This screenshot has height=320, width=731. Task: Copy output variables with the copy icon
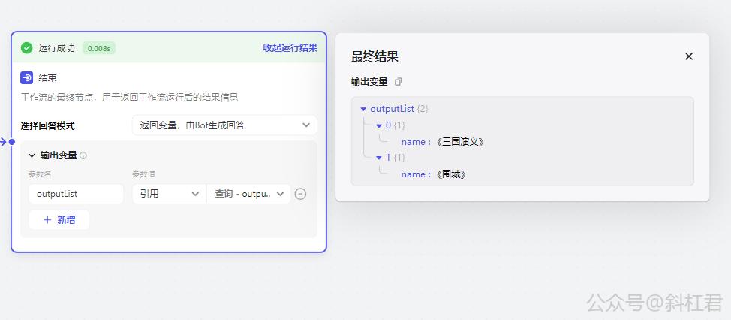[398, 82]
